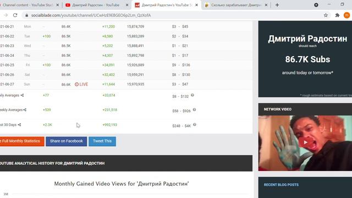Select the +539 weekly average subscribers
This screenshot has height=198, width=352.
point(47,110)
